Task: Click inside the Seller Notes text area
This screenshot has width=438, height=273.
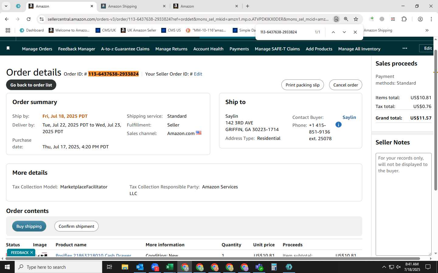Action: click(403, 204)
